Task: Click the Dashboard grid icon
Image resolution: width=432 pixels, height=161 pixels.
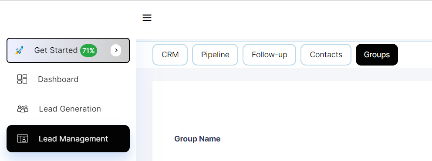Action: [x=22, y=79]
